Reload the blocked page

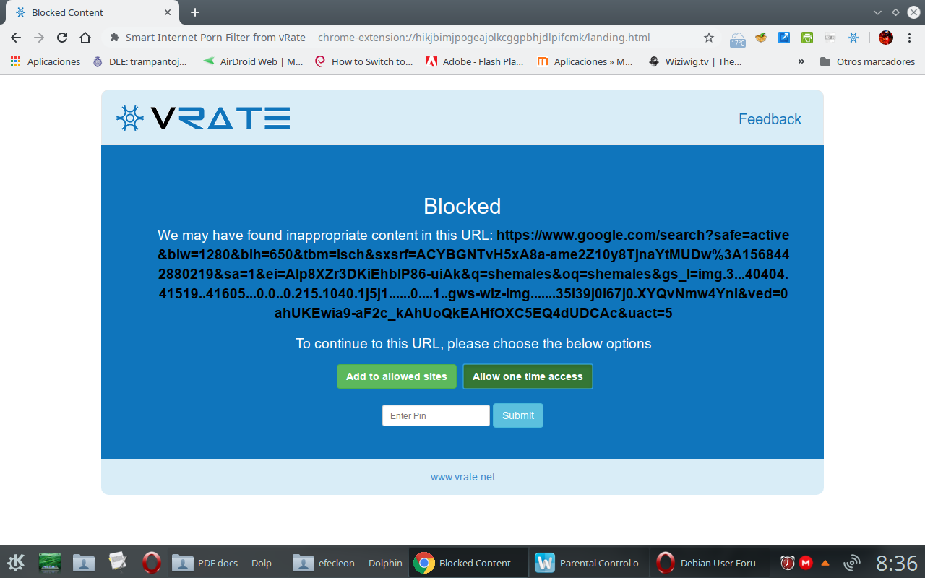point(62,38)
